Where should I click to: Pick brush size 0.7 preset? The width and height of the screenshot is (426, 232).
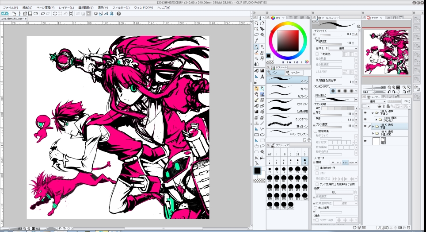pyautogui.click(x=270, y=152)
